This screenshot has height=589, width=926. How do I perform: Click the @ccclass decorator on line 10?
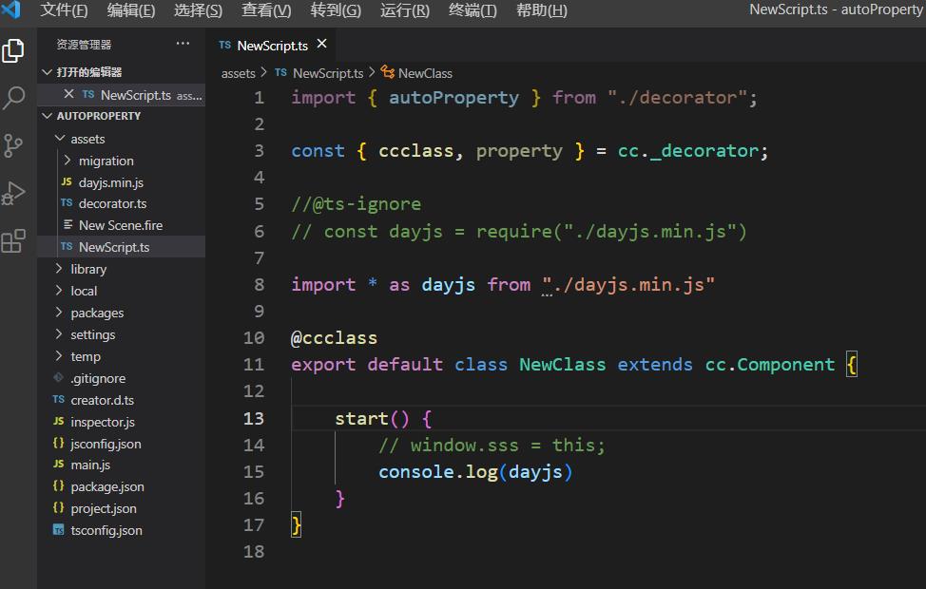[334, 338]
